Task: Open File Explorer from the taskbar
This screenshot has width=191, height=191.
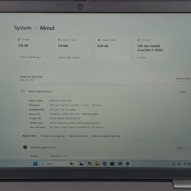Action: pyautogui.click(x=97, y=163)
